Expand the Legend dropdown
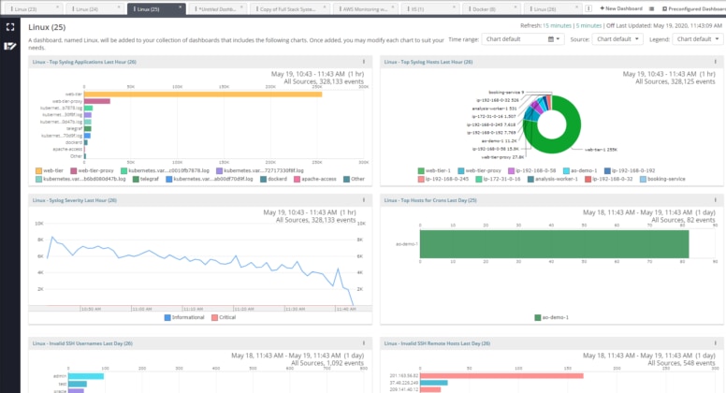Screen dimensions: 726x393 coord(695,40)
